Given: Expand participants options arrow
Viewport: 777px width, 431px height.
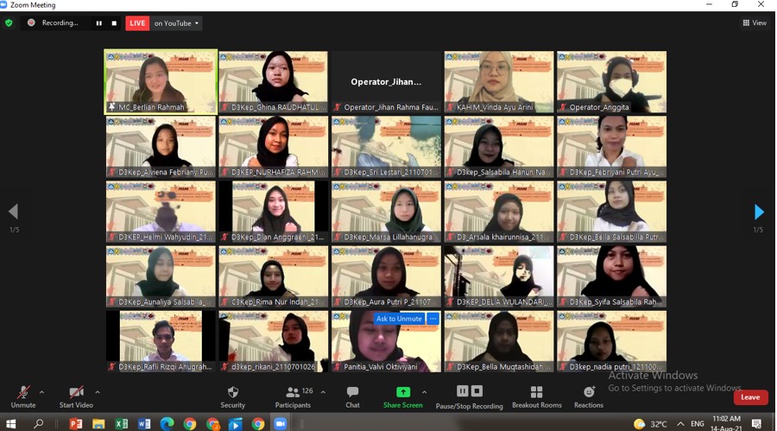Looking at the screenshot, I should 323,392.
